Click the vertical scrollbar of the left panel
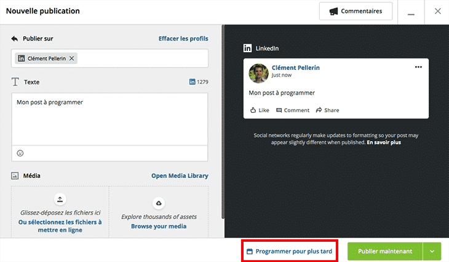The image size is (449, 262). point(223,122)
